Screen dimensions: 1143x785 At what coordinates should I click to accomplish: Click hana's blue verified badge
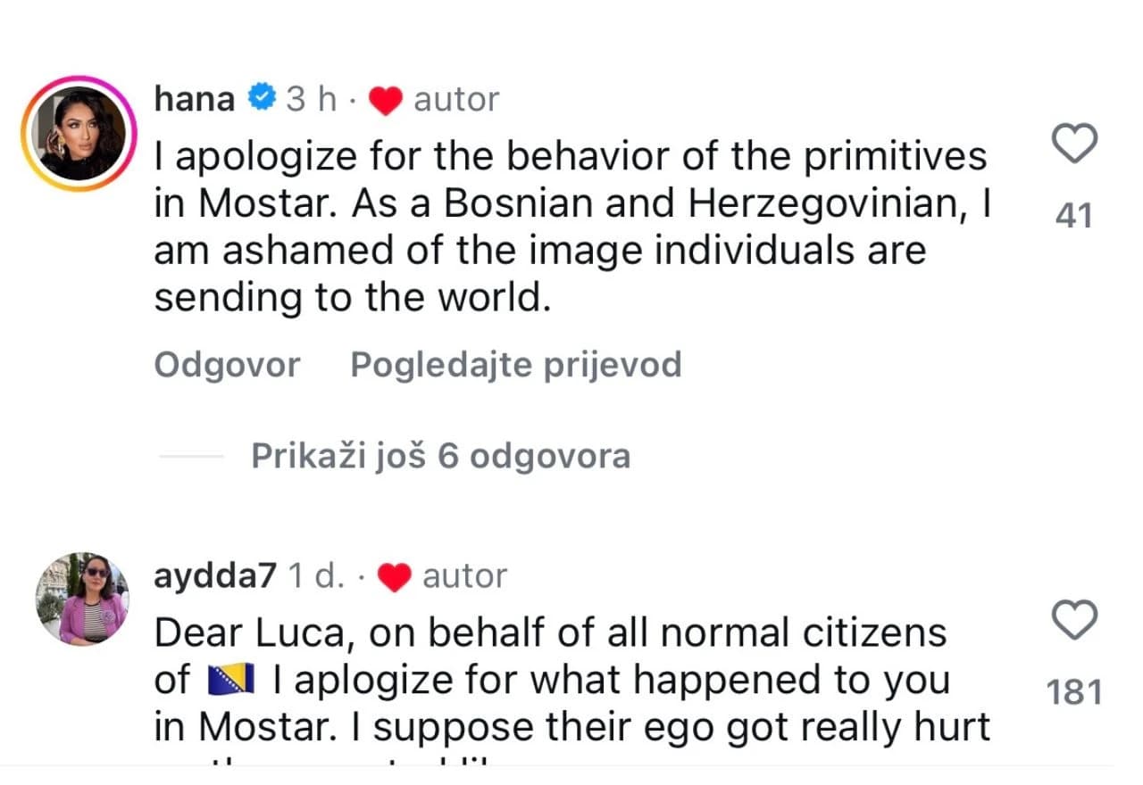(261, 97)
